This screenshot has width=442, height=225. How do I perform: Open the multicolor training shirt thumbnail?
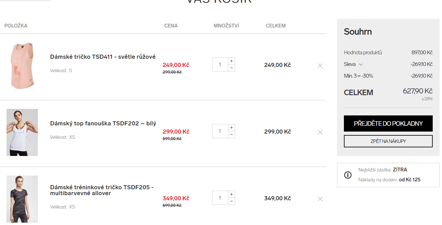(x=22, y=199)
